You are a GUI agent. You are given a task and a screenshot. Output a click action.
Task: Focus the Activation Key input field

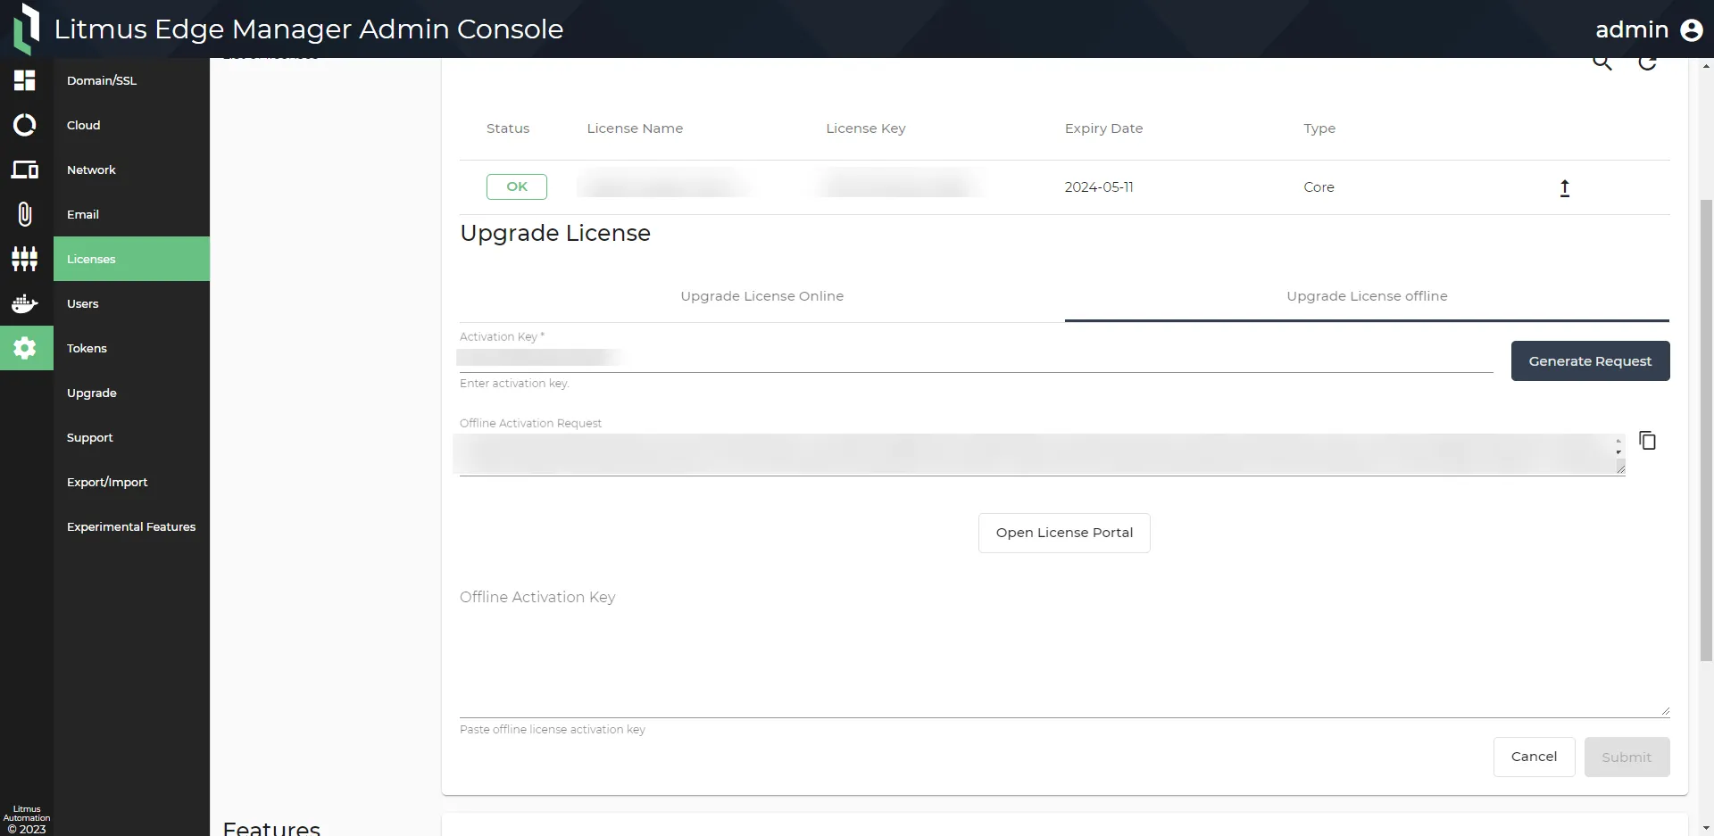coord(976,359)
